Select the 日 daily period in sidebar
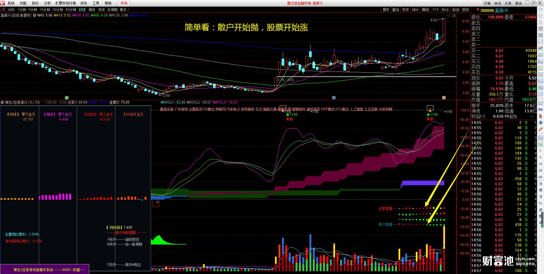Screen dimensions: 544x274 pyautogui.click(x=540, y=184)
